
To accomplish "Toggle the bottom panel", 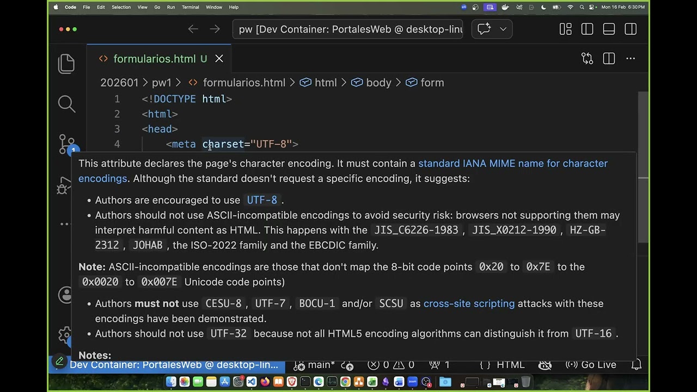I will (609, 29).
